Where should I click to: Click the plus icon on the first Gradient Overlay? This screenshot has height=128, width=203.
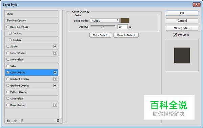55,79
